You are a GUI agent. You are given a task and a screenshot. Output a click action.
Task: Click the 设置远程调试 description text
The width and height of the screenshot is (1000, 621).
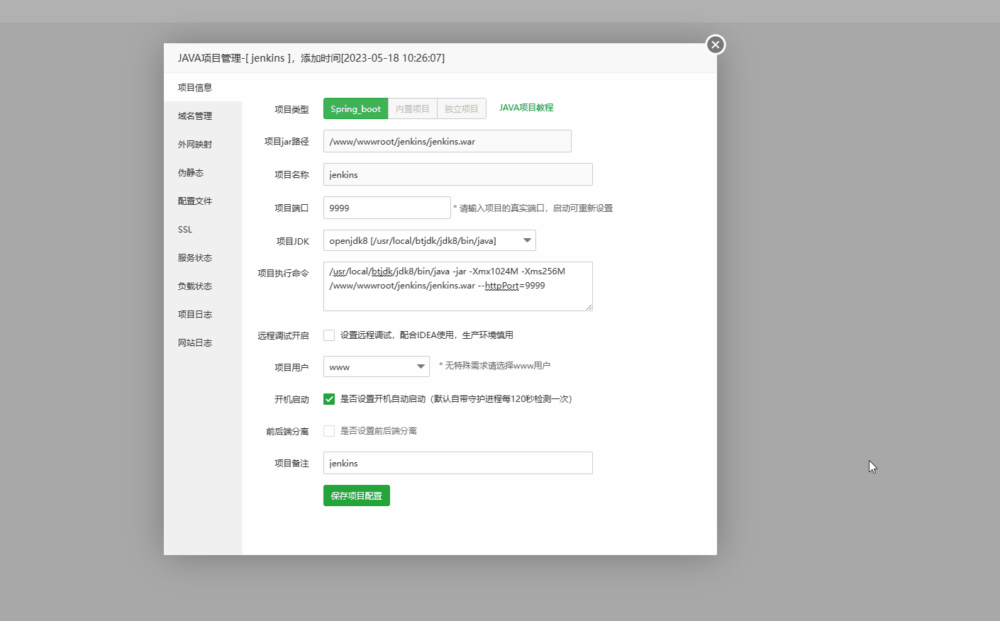point(427,335)
